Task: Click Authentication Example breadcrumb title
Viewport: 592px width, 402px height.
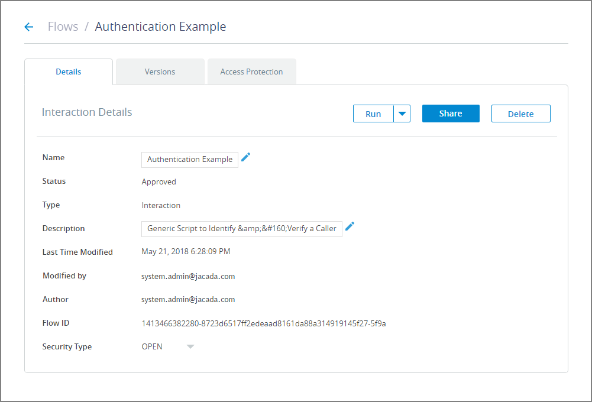Action: (160, 27)
